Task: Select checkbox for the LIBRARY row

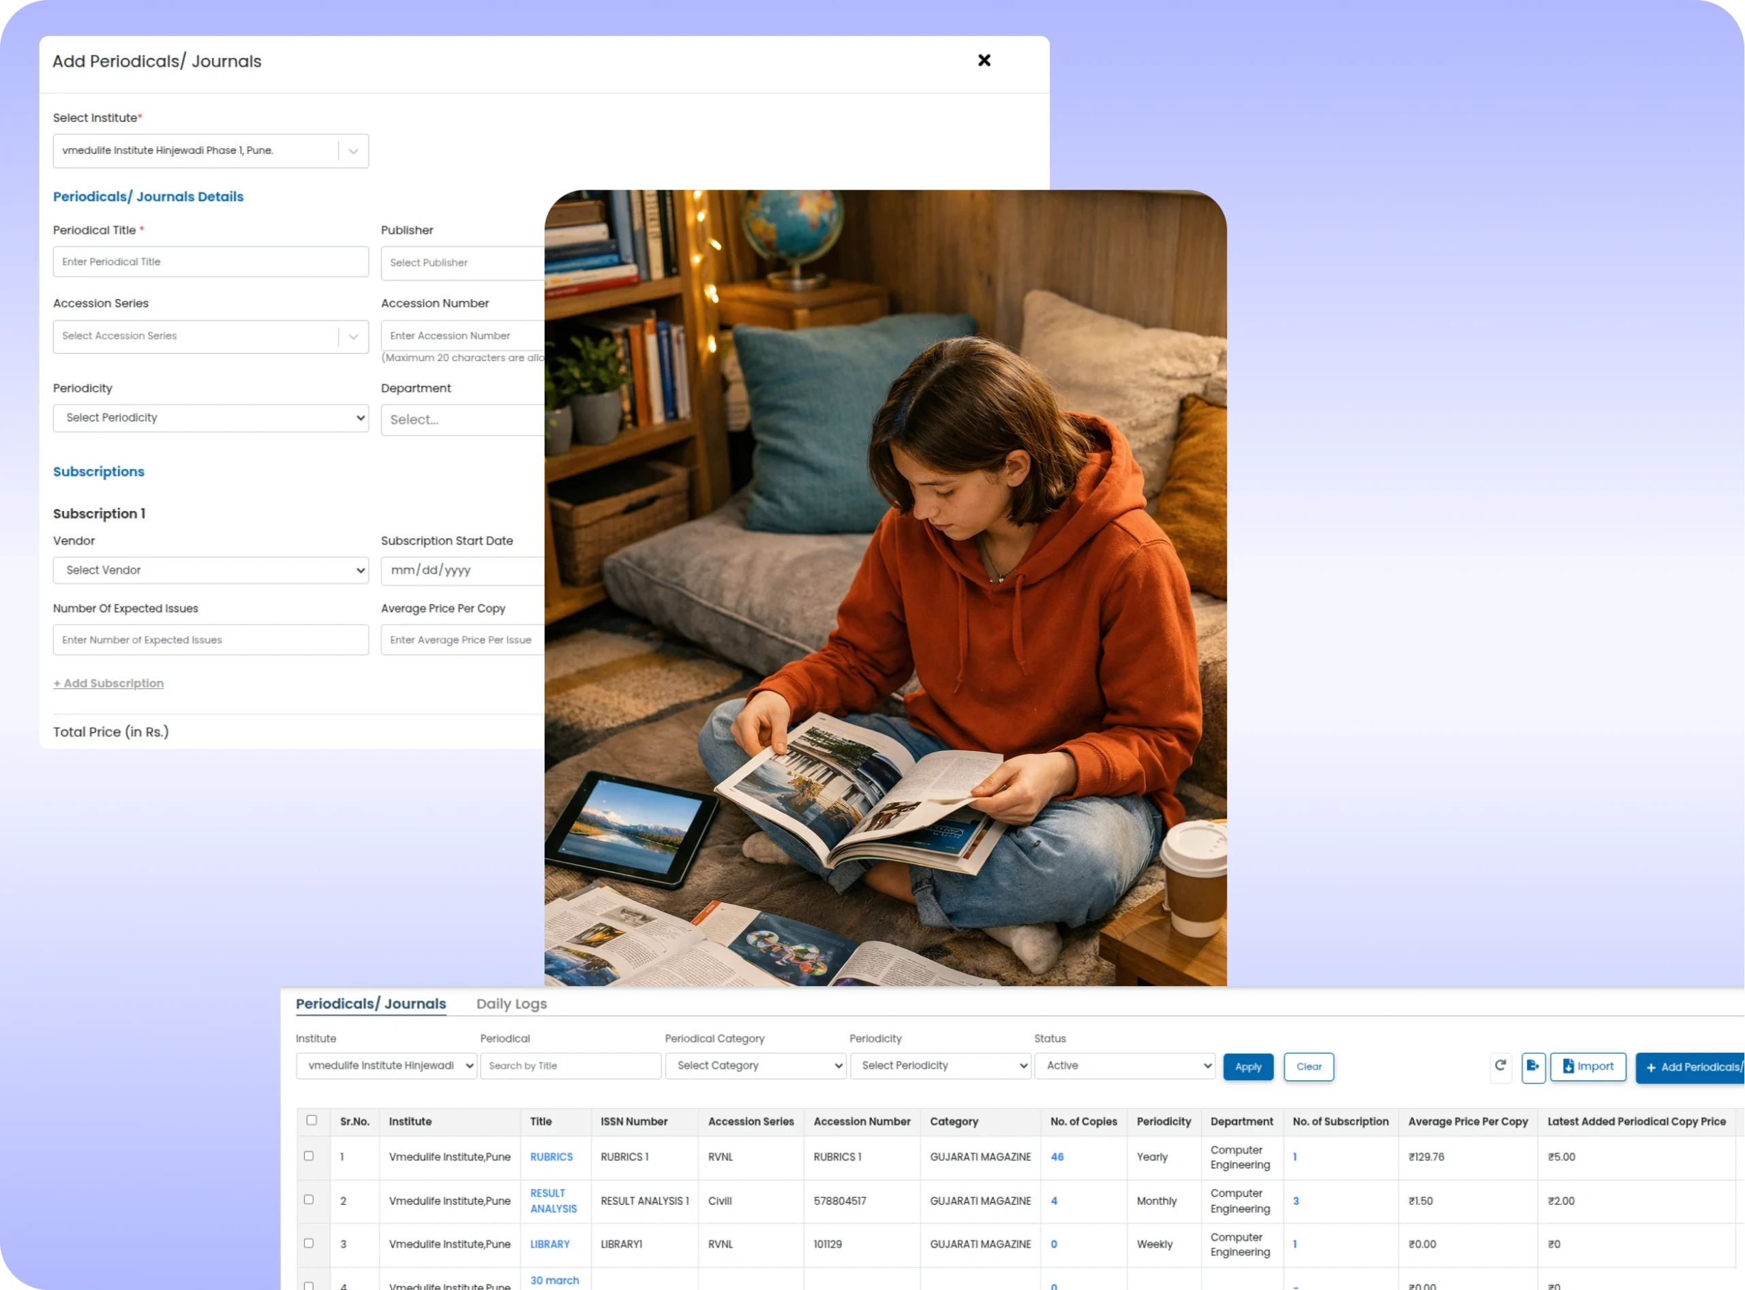Action: (x=309, y=1243)
